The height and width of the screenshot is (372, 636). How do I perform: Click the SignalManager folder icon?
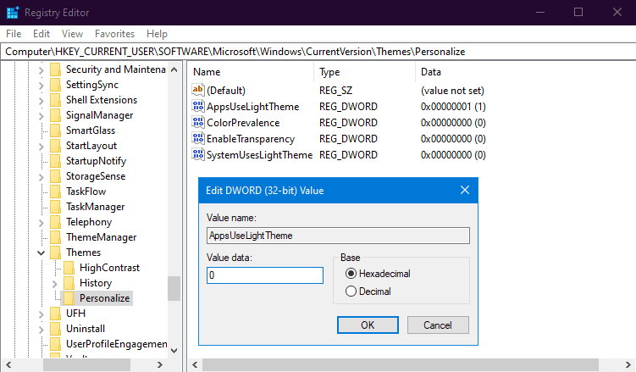point(56,115)
